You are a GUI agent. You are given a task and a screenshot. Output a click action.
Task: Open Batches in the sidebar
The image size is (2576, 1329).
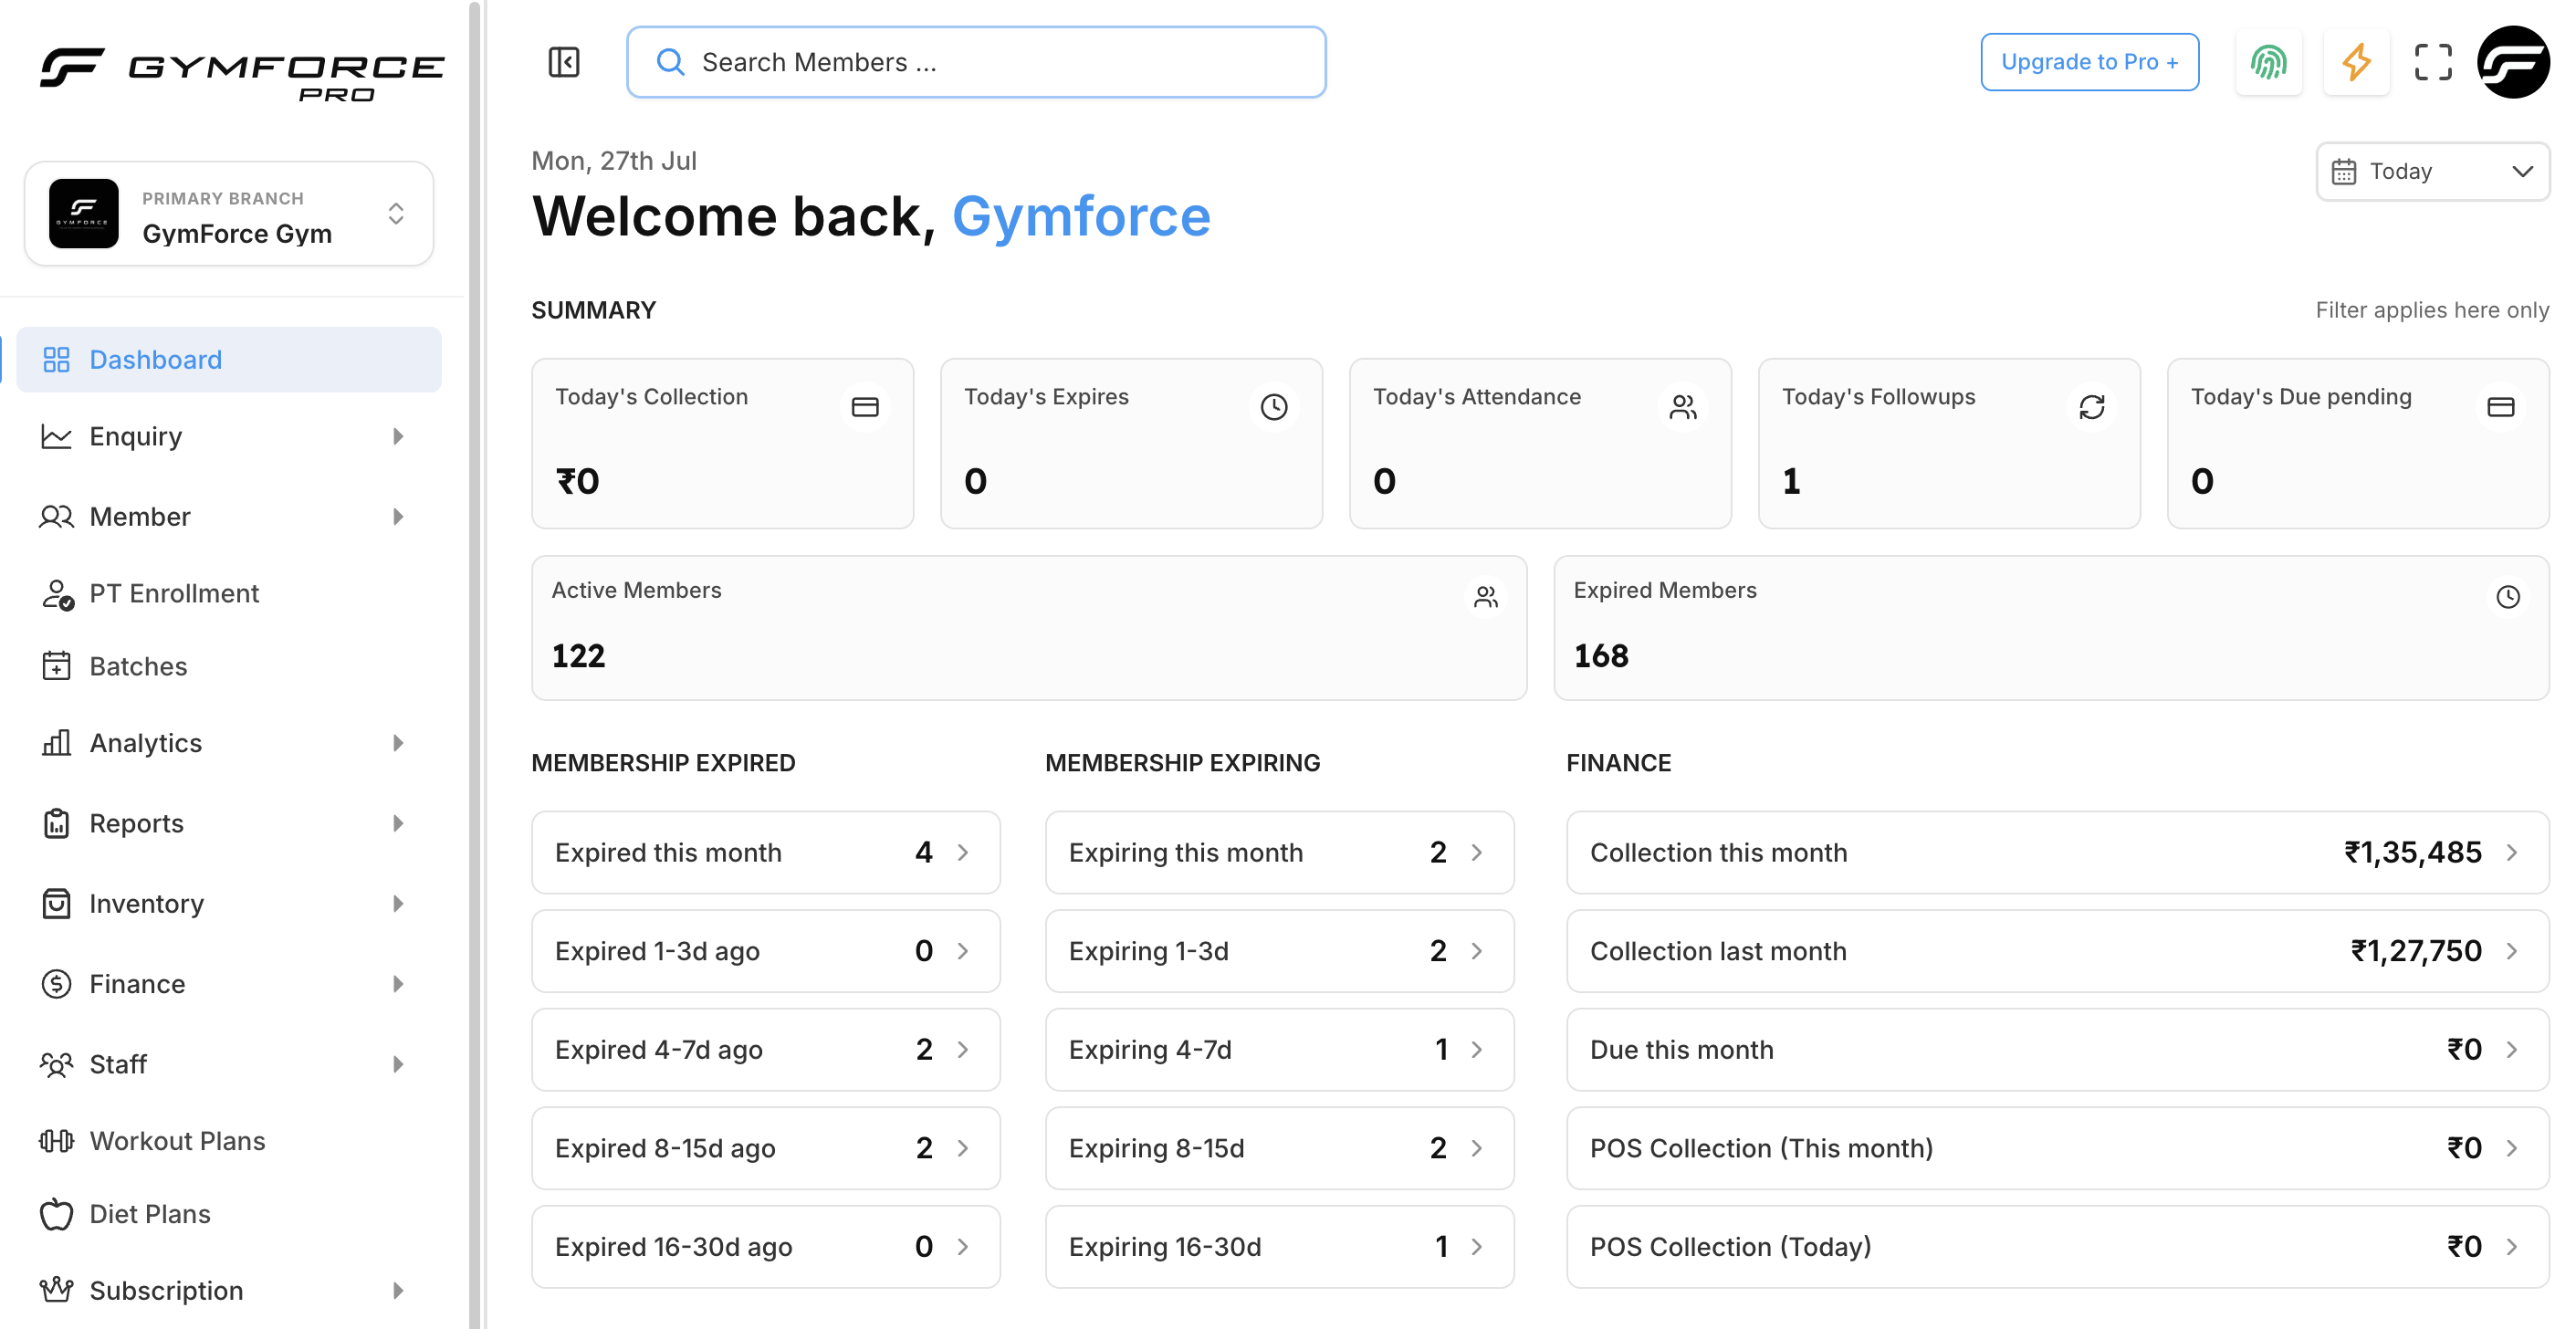(229, 666)
